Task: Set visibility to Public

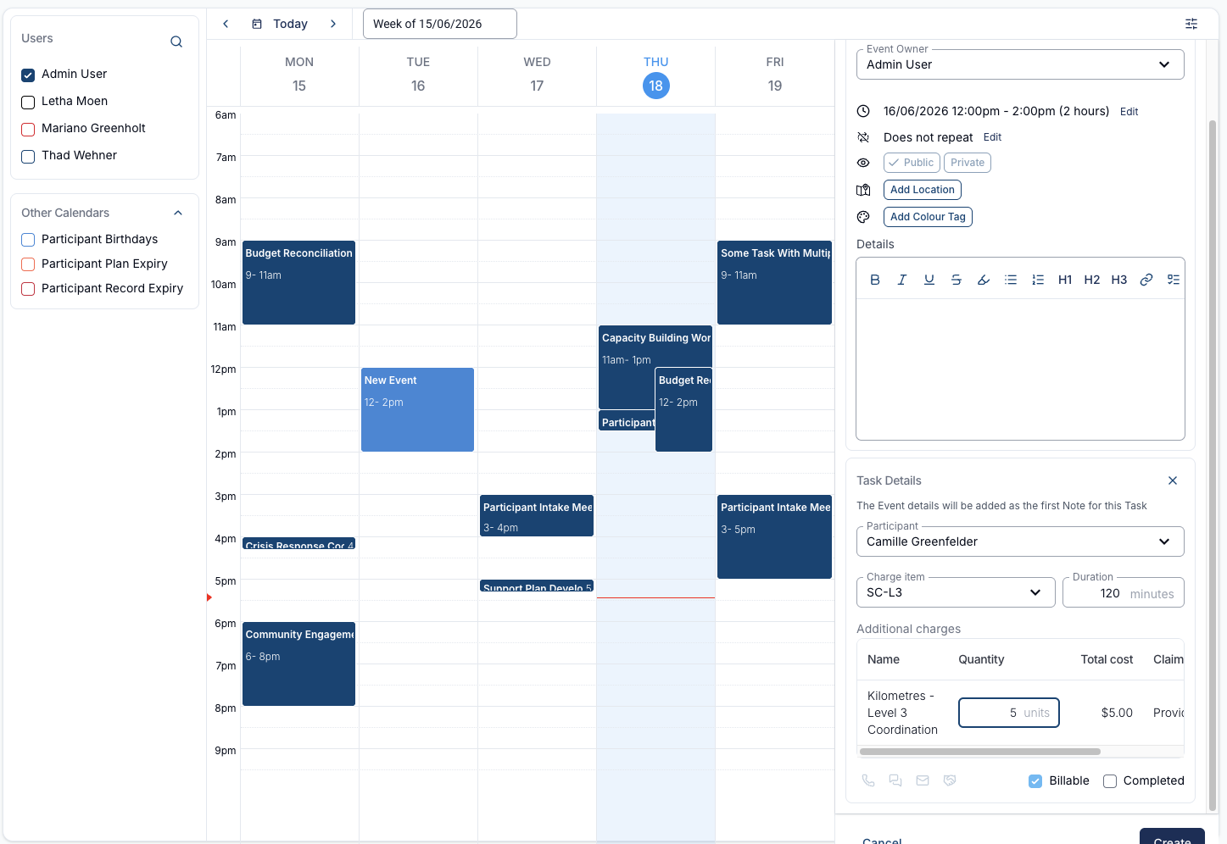Action: [x=912, y=163]
